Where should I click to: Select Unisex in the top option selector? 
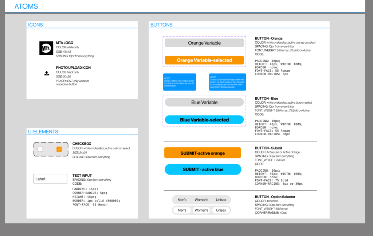tap(221, 200)
